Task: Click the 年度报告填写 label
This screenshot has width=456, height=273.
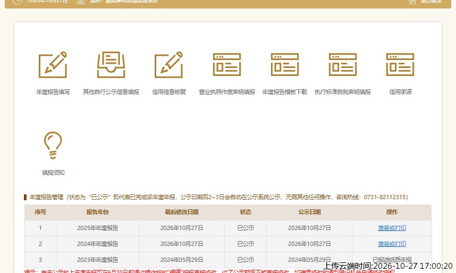Action: [53, 92]
